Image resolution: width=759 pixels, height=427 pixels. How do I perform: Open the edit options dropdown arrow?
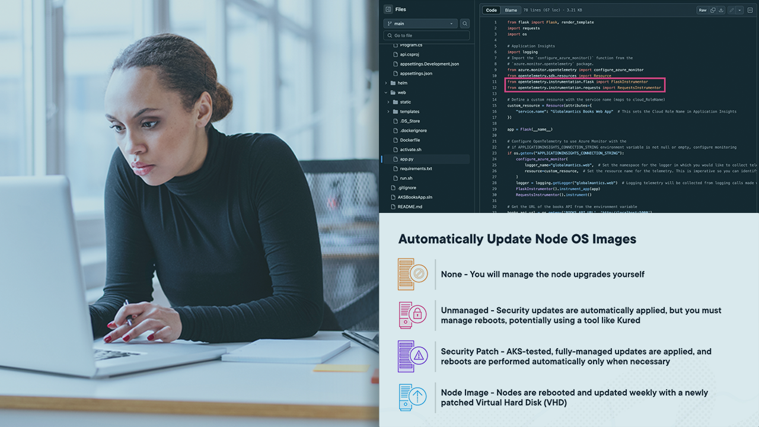point(739,10)
